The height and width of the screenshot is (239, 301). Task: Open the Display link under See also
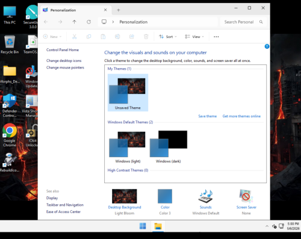[x=52, y=198]
